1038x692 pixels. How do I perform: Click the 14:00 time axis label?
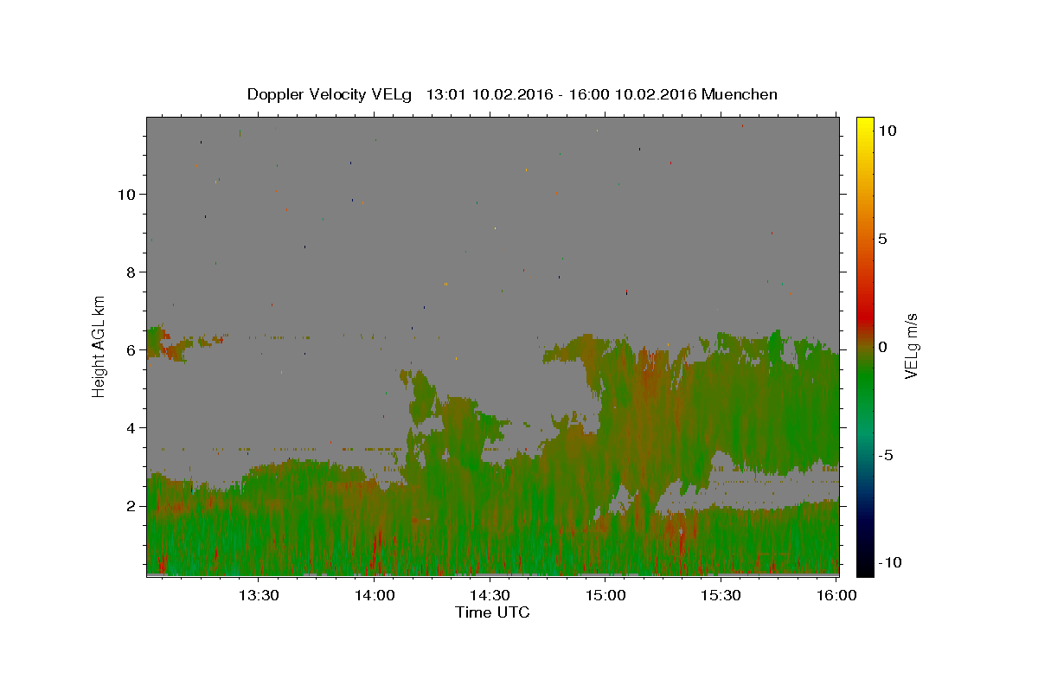(375, 595)
